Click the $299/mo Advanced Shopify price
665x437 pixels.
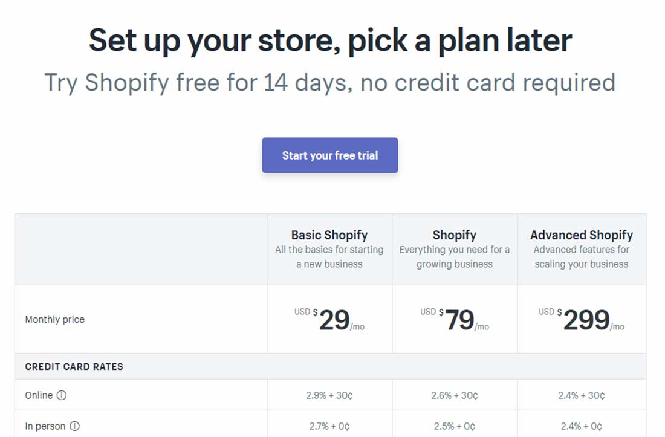pyautogui.click(x=582, y=320)
